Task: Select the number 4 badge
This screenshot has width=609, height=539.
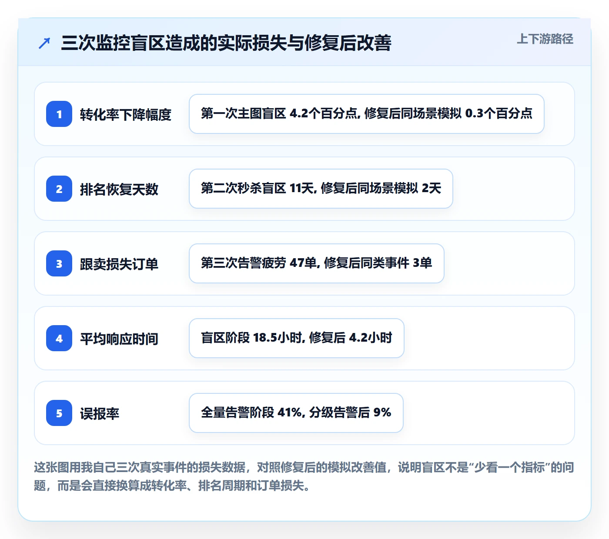Action: click(59, 338)
